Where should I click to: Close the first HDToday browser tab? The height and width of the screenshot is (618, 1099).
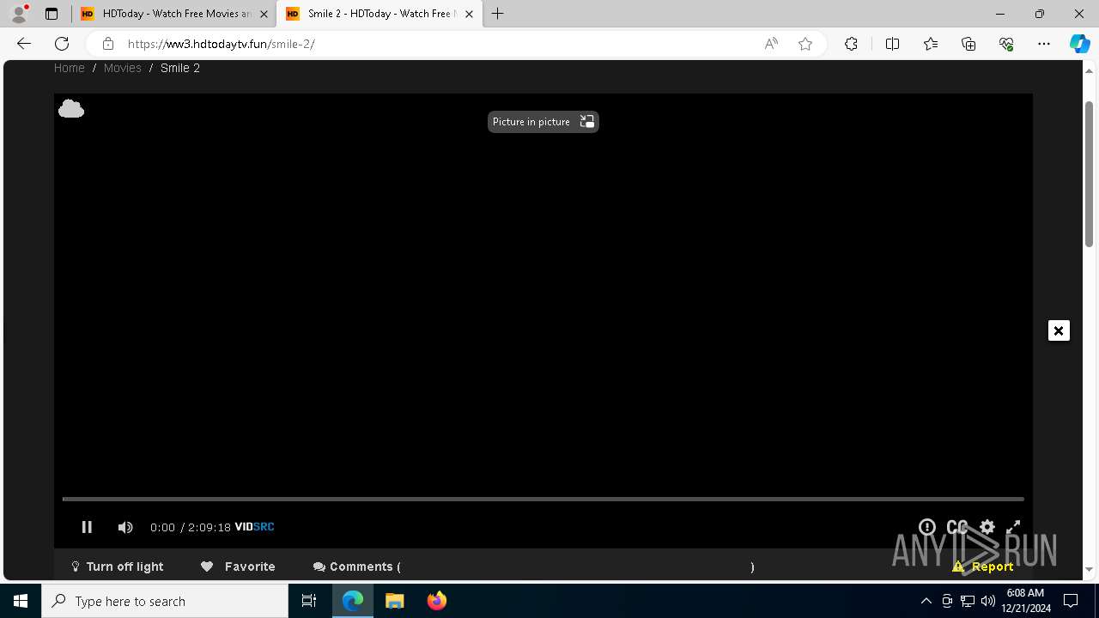(264, 14)
